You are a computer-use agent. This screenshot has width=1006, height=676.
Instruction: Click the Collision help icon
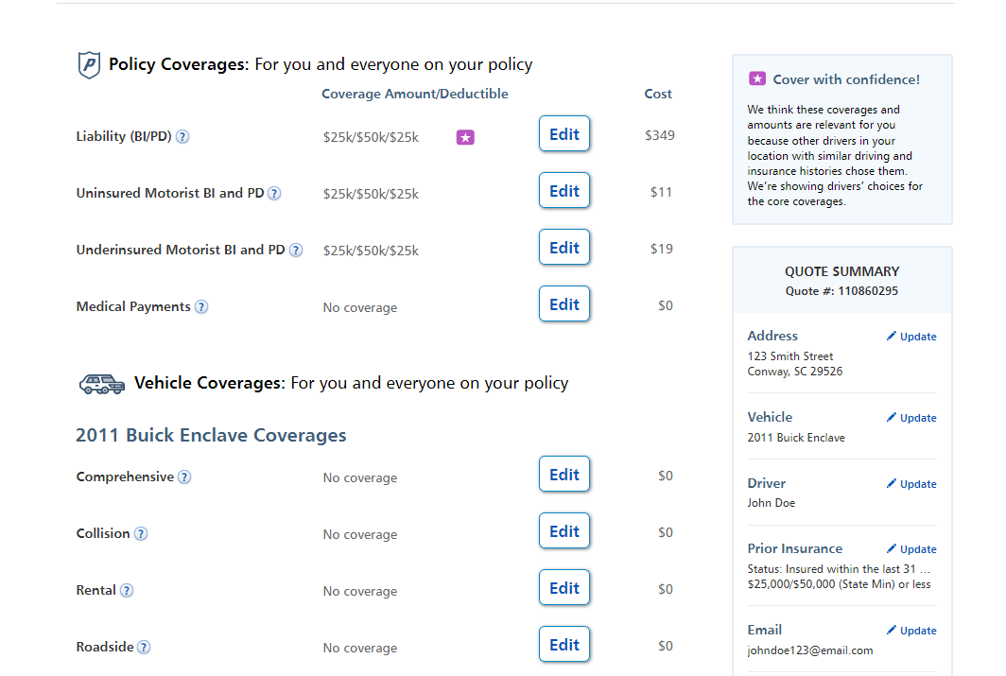[x=142, y=533]
